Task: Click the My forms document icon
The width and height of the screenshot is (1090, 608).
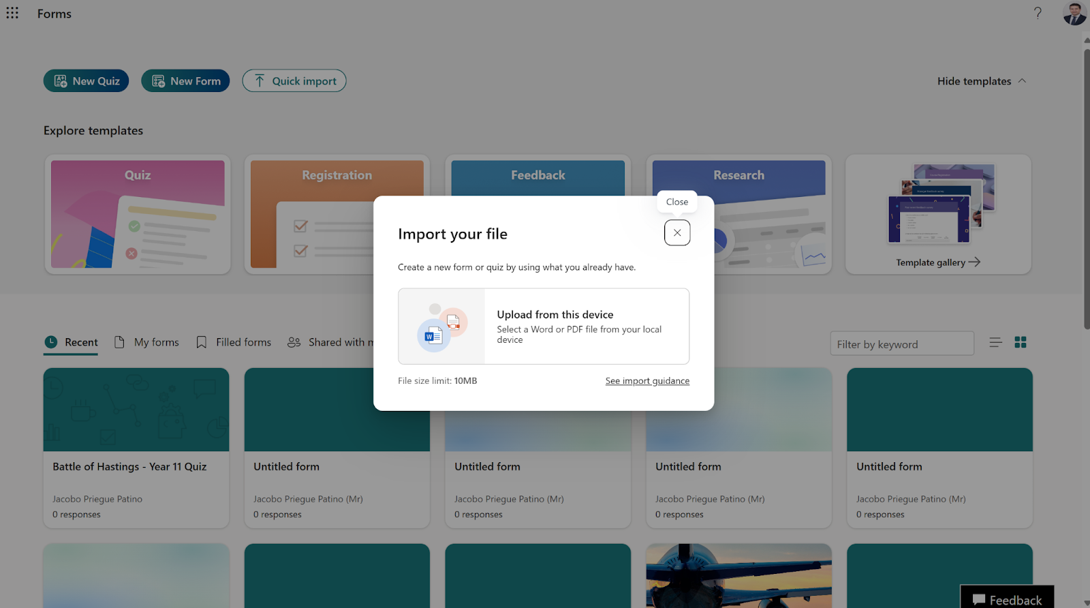Action: [119, 342]
